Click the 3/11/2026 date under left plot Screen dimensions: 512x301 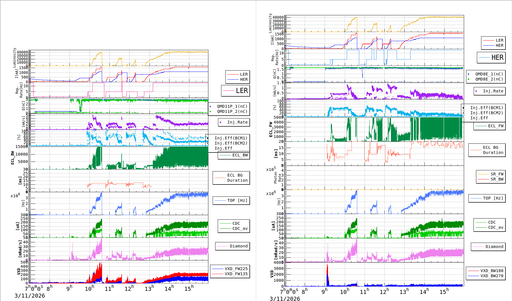tap(30, 296)
